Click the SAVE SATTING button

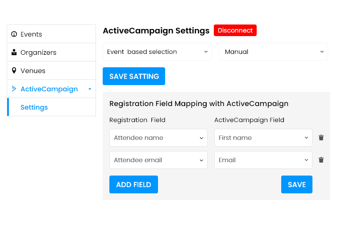[x=134, y=76]
